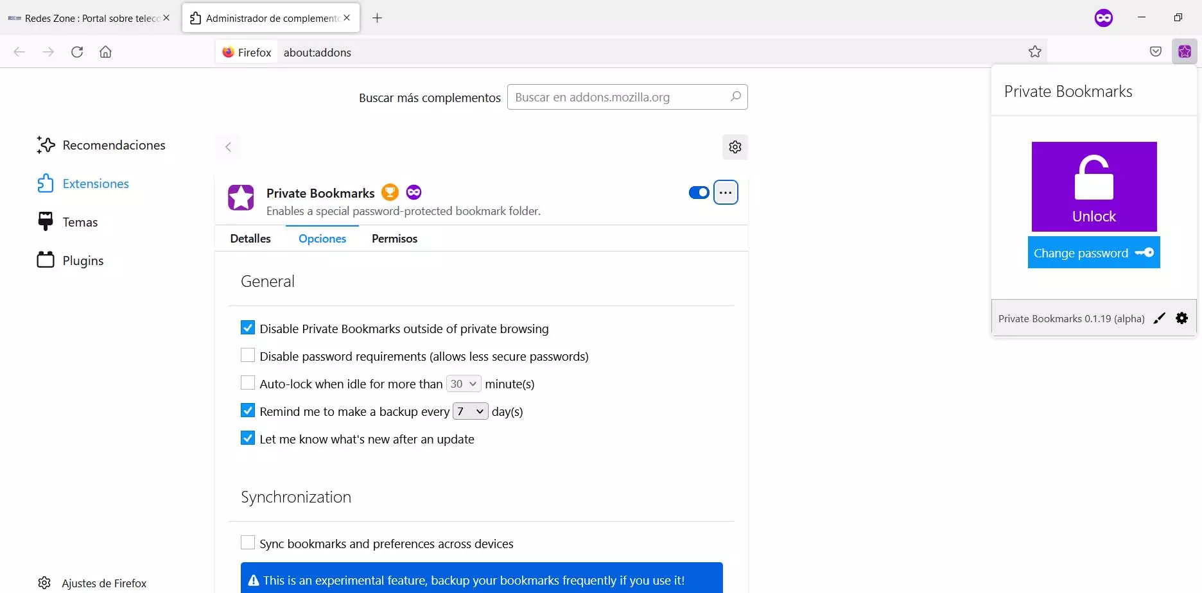The image size is (1202, 593).
Task: Click Firefox identity icon in address bar
Action: (x=247, y=53)
